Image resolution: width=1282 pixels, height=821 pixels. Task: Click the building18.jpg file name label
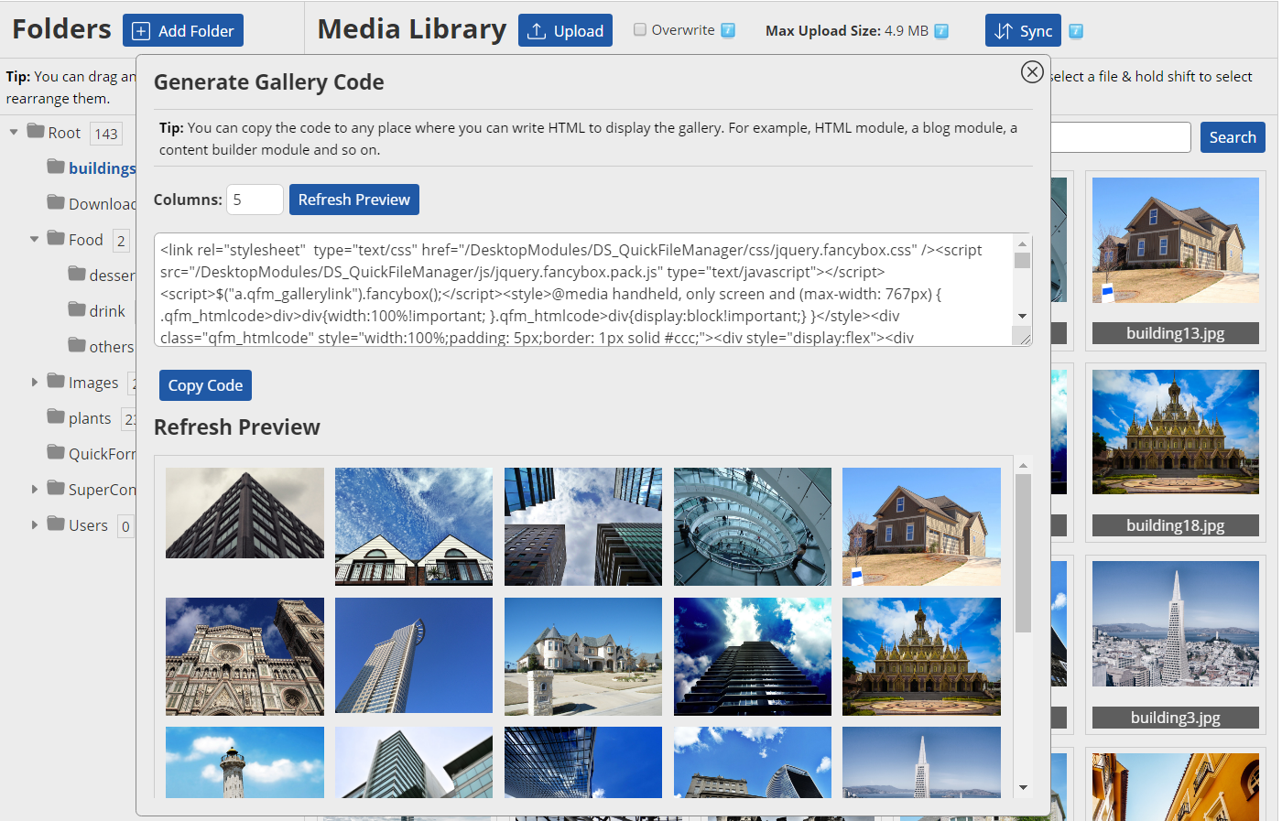coord(1176,525)
